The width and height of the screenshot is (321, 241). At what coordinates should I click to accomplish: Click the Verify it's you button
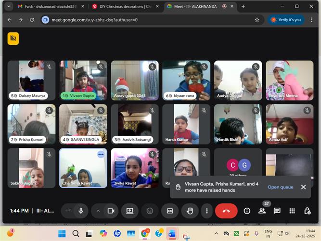coord(286,20)
